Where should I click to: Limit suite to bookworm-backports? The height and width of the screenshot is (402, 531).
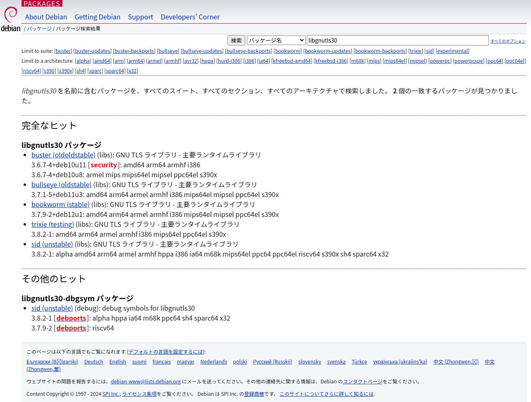click(380, 51)
